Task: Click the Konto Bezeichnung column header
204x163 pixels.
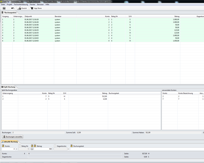Action: pos(188,93)
